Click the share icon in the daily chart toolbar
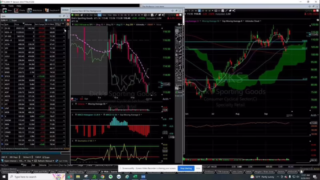The image size is (320, 180). tap(234, 11)
